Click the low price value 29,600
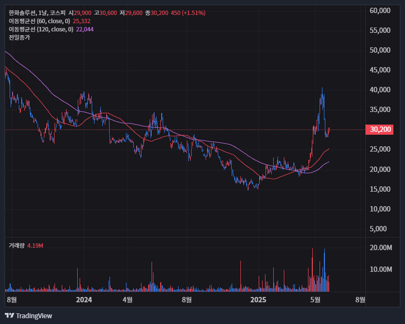This screenshot has width=405, height=324. click(134, 13)
